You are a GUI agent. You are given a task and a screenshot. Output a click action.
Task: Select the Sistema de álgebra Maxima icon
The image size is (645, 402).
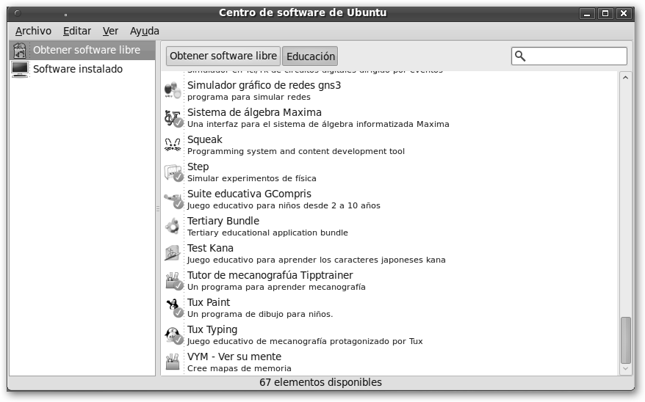(x=173, y=117)
